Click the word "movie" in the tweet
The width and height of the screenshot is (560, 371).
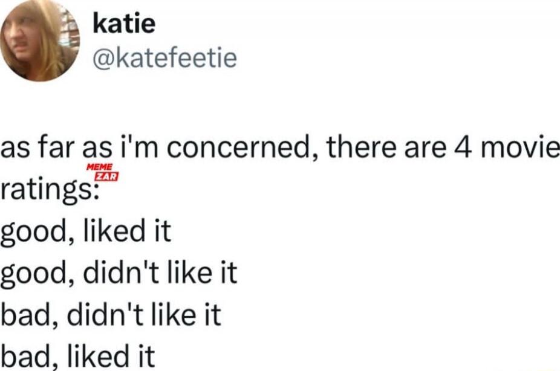[x=520, y=147]
